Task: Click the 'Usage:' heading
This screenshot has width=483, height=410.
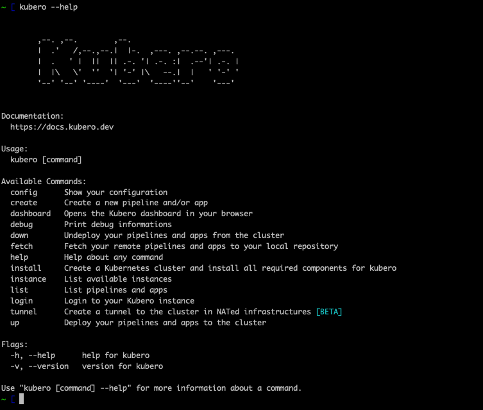Action: click(x=15, y=149)
